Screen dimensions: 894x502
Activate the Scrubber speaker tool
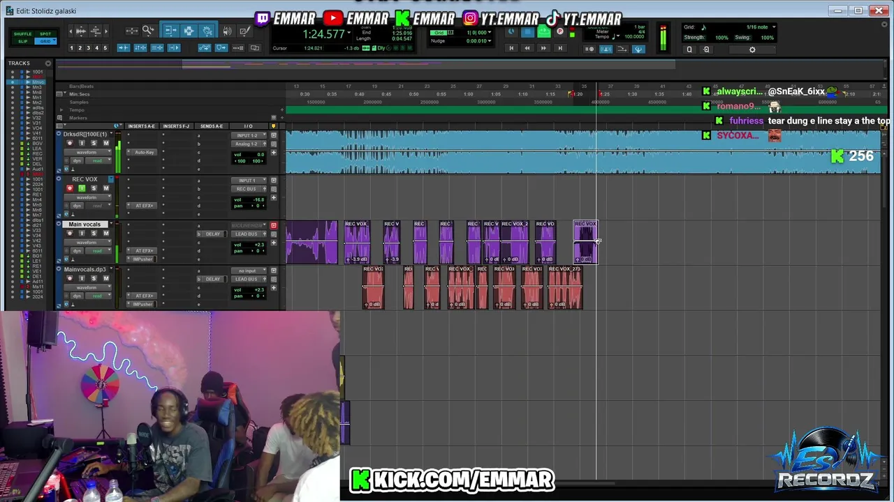227,31
